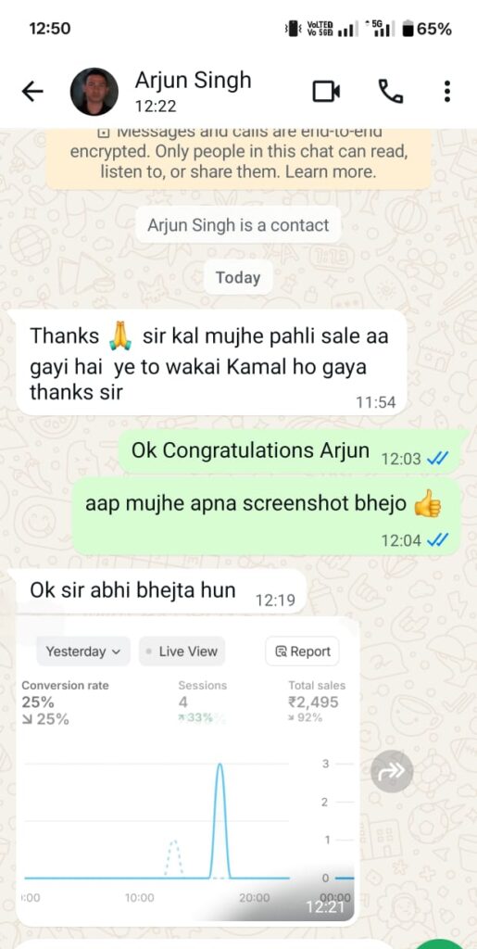The width and height of the screenshot is (477, 949).
Task: Start a voice call via phone icon
Action: (391, 92)
